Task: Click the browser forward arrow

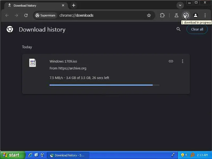Action: coord(16,15)
